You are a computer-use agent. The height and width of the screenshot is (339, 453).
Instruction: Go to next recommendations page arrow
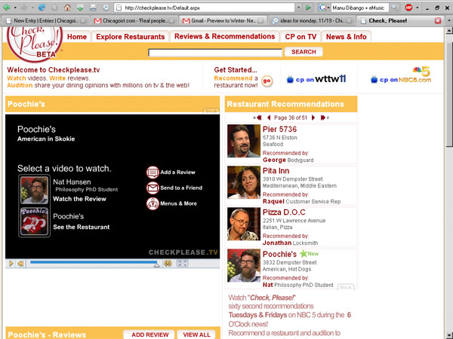pos(313,118)
